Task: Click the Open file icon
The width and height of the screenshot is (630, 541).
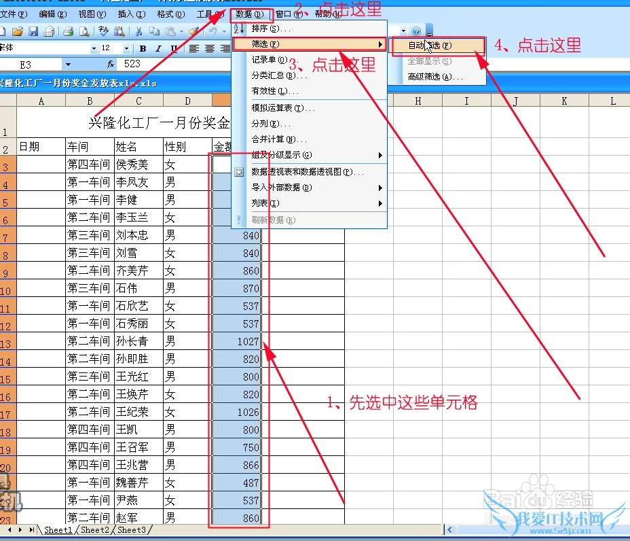Action: 17,31
